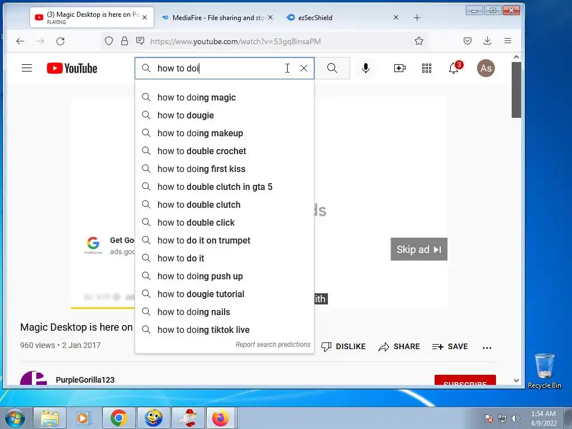Image resolution: width=572 pixels, height=429 pixels.
Task: Open the account avatar labeled As
Action: (x=486, y=68)
